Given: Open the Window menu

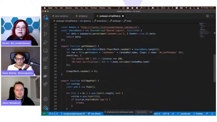Looking at the screenshot, I should pyautogui.click(x=102, y=8).
